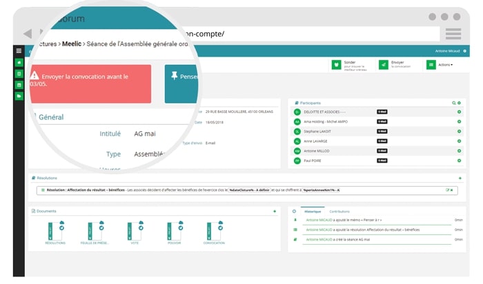Screen dimensions: 483x284
Task: Click the home icon in sidebar
Action: click(19, 63)
